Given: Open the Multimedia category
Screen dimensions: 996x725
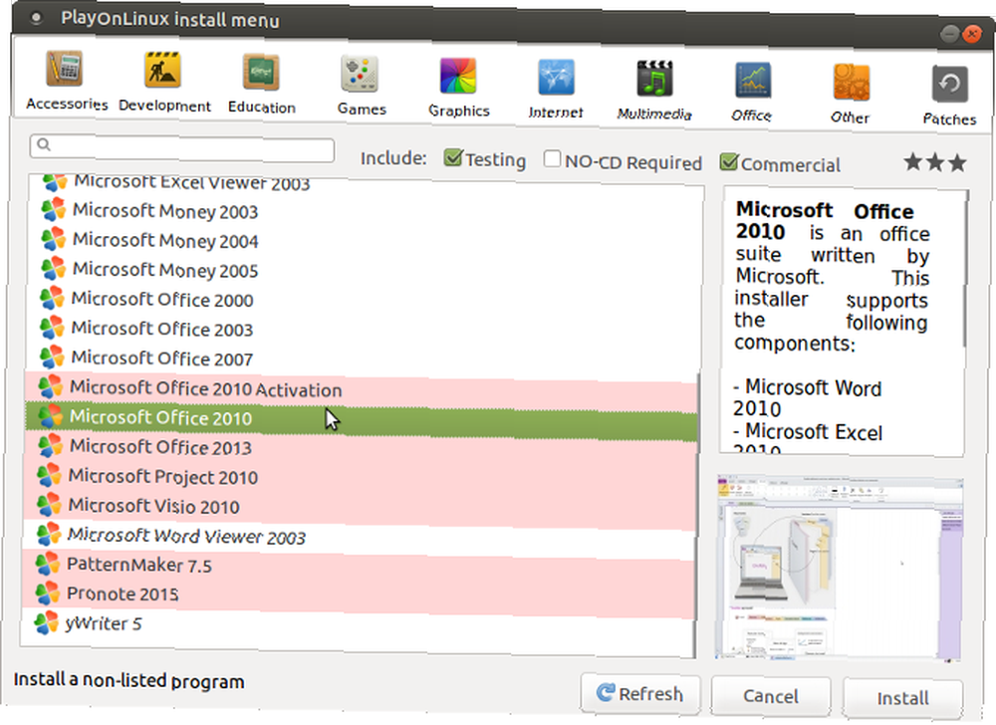Looking at the screenshot, I should pos(654,91).
